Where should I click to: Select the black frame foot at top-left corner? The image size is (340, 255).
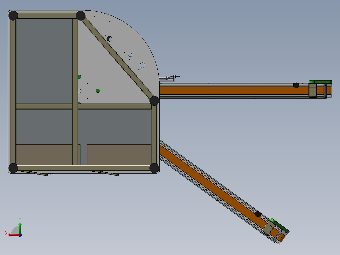pyautogui.click(x=13, y=16)
